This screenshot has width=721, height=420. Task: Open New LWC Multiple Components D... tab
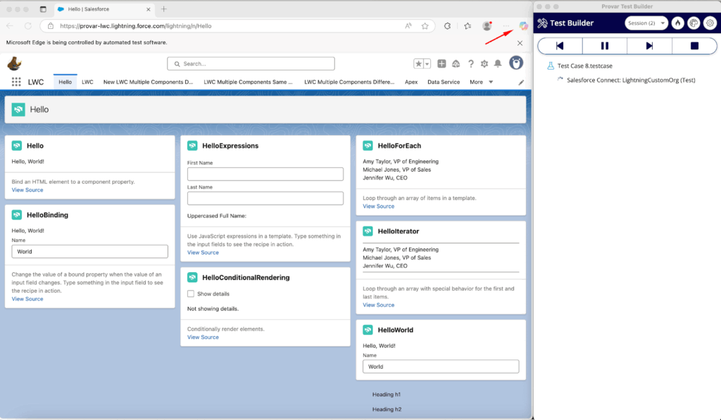point(148,82)
